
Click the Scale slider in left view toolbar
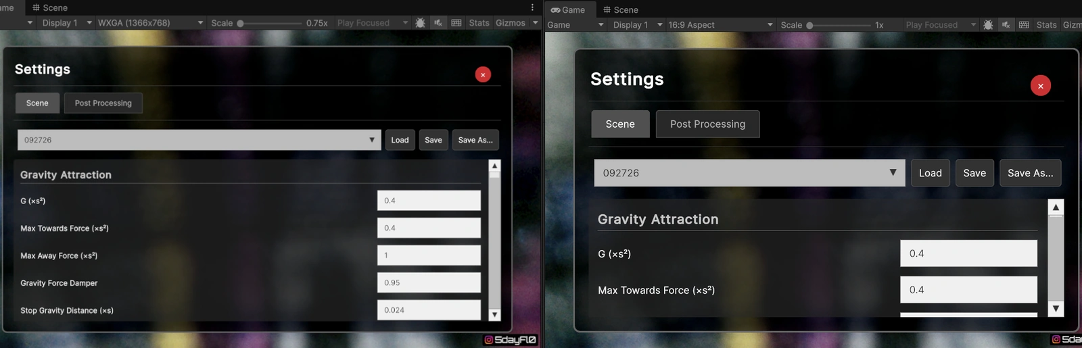(269, 23)
